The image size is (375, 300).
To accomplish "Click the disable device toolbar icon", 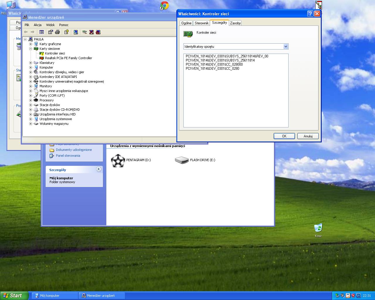I will pyautogui.click(x=98, y=32).
